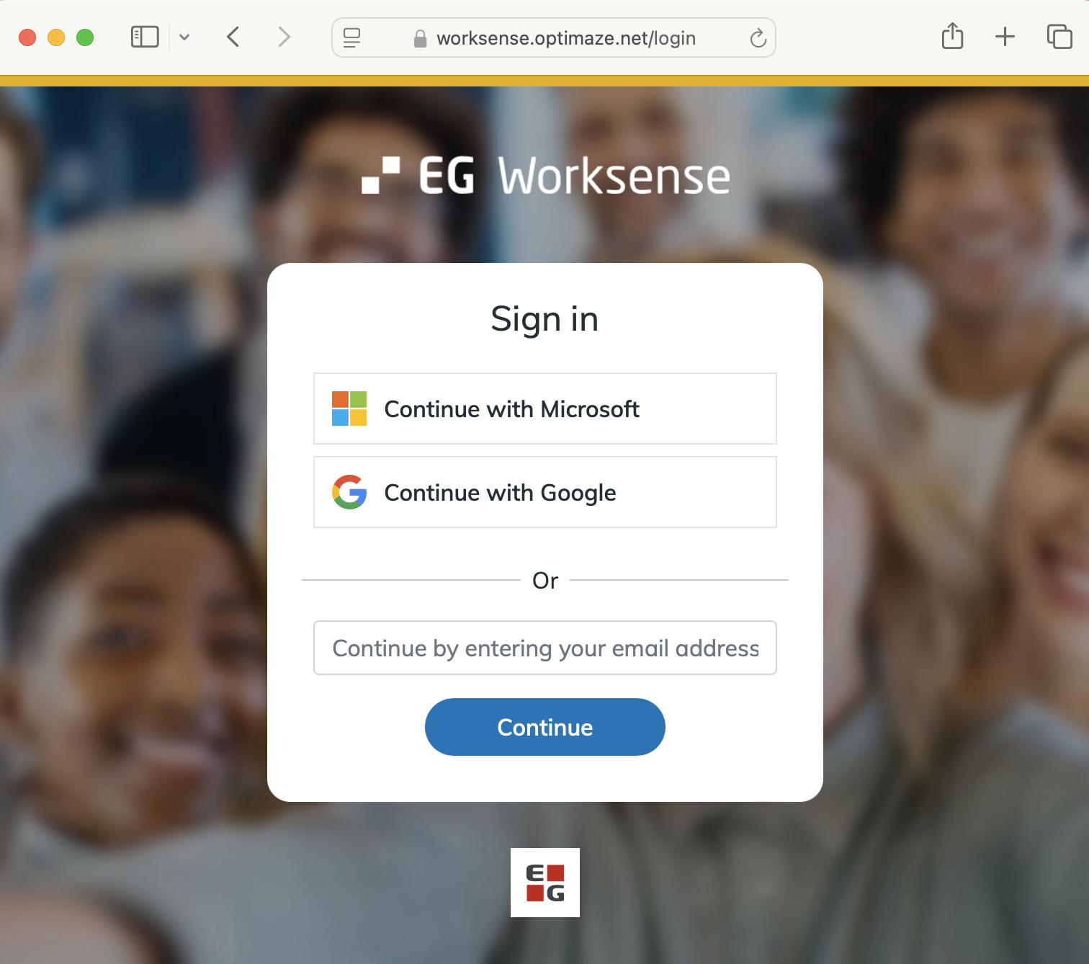The image size is (1089, 964).
Task: Choose Continue with Google
Action: tap(545, 492)
